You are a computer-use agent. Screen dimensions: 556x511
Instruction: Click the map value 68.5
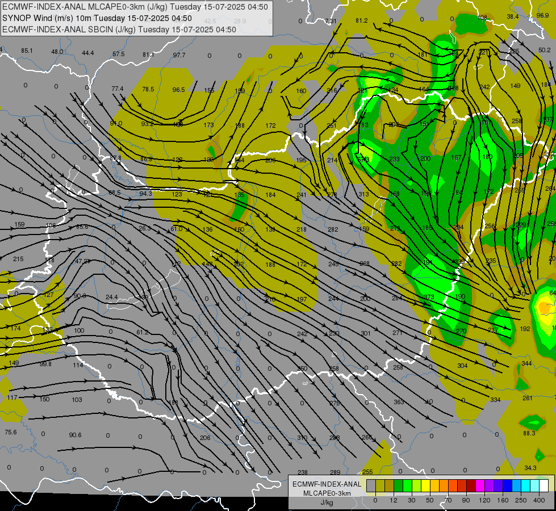tap(115, 192)
